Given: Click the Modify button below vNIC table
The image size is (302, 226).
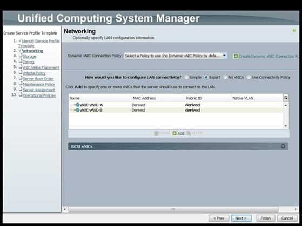Looking at the screenshot, I should coord(194,133).
